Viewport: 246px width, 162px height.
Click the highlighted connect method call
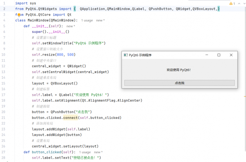(71, 118)
